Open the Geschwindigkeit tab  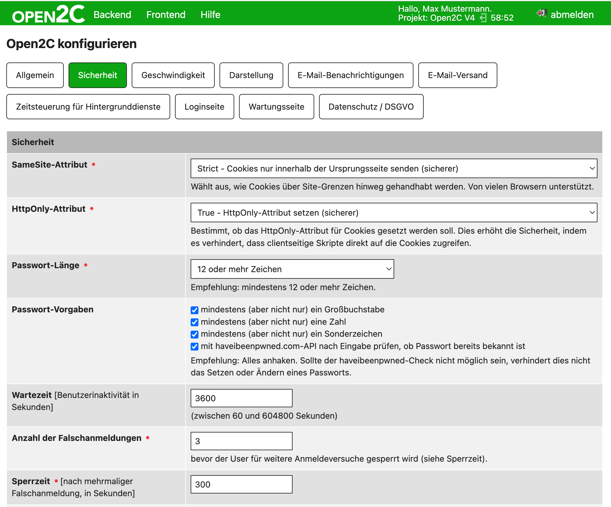coord(173,75)
